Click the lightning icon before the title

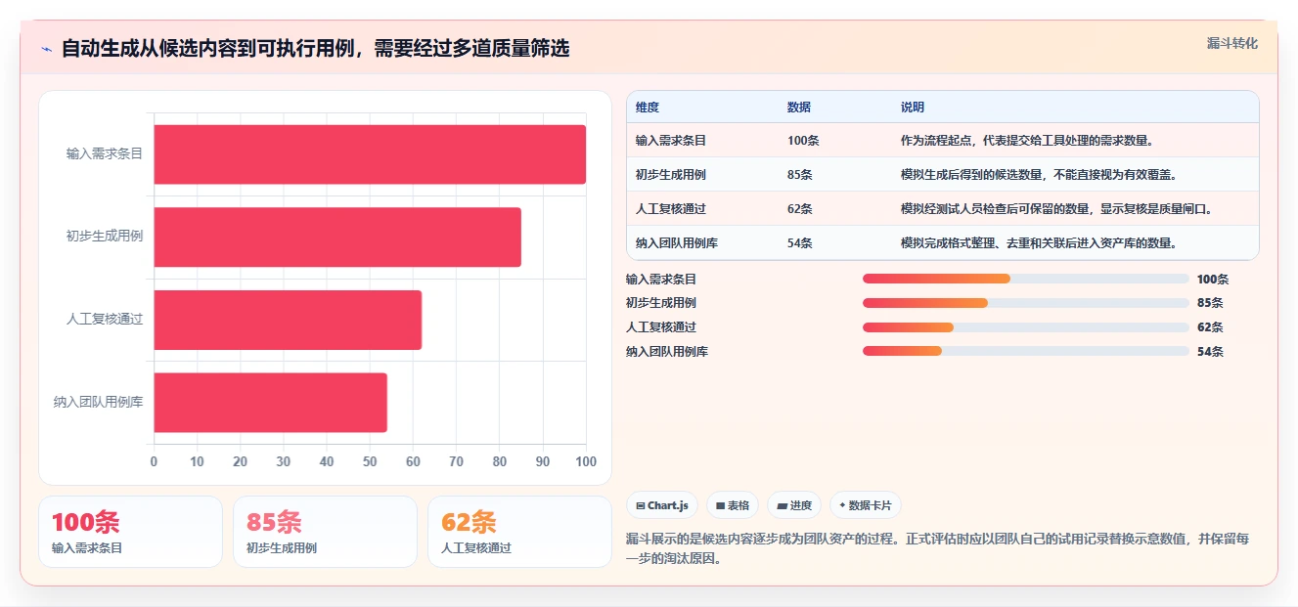[46, 49]
